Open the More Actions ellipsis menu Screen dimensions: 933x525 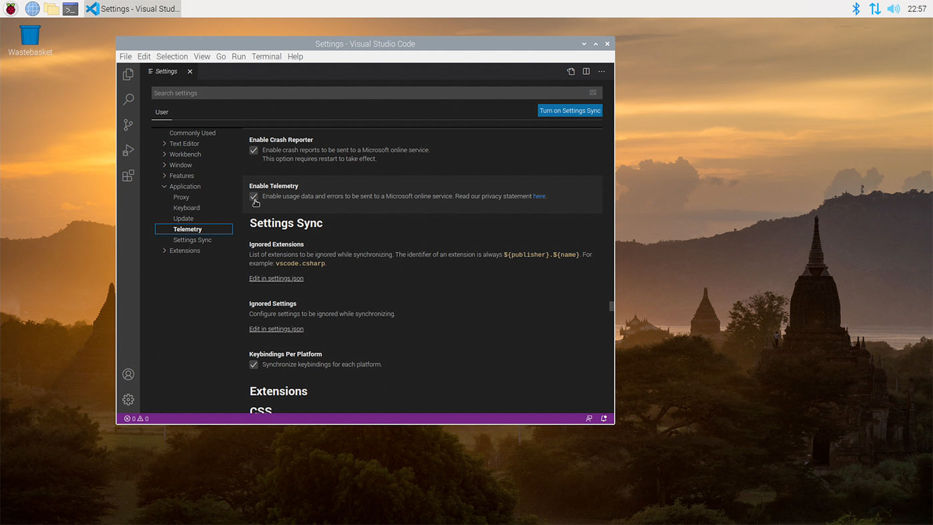[602, 71]
